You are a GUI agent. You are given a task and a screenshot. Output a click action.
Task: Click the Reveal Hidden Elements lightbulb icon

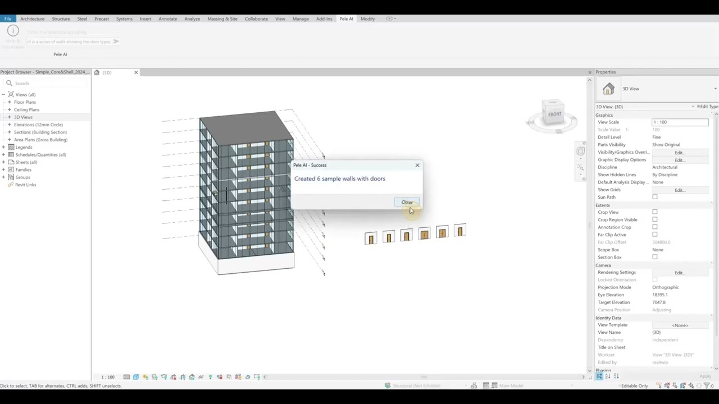210,377
